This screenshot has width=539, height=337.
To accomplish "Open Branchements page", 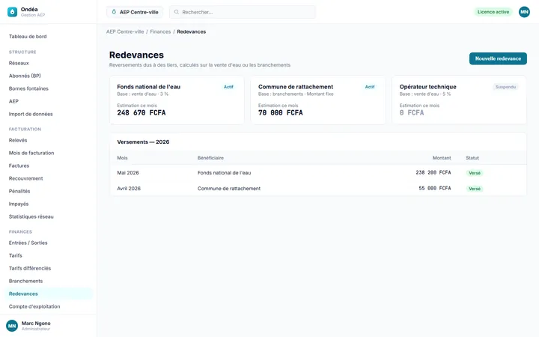I will (25, 281).
